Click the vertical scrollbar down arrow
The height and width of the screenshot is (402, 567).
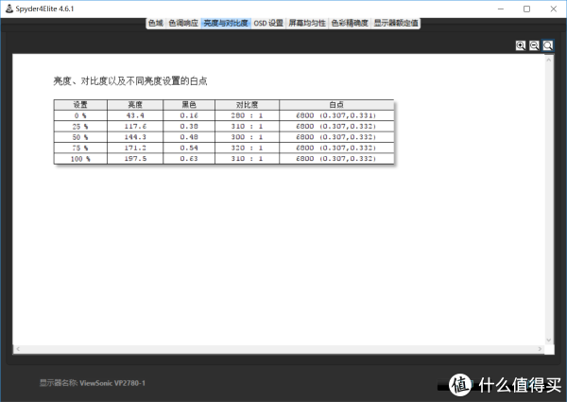pos(548,340)
